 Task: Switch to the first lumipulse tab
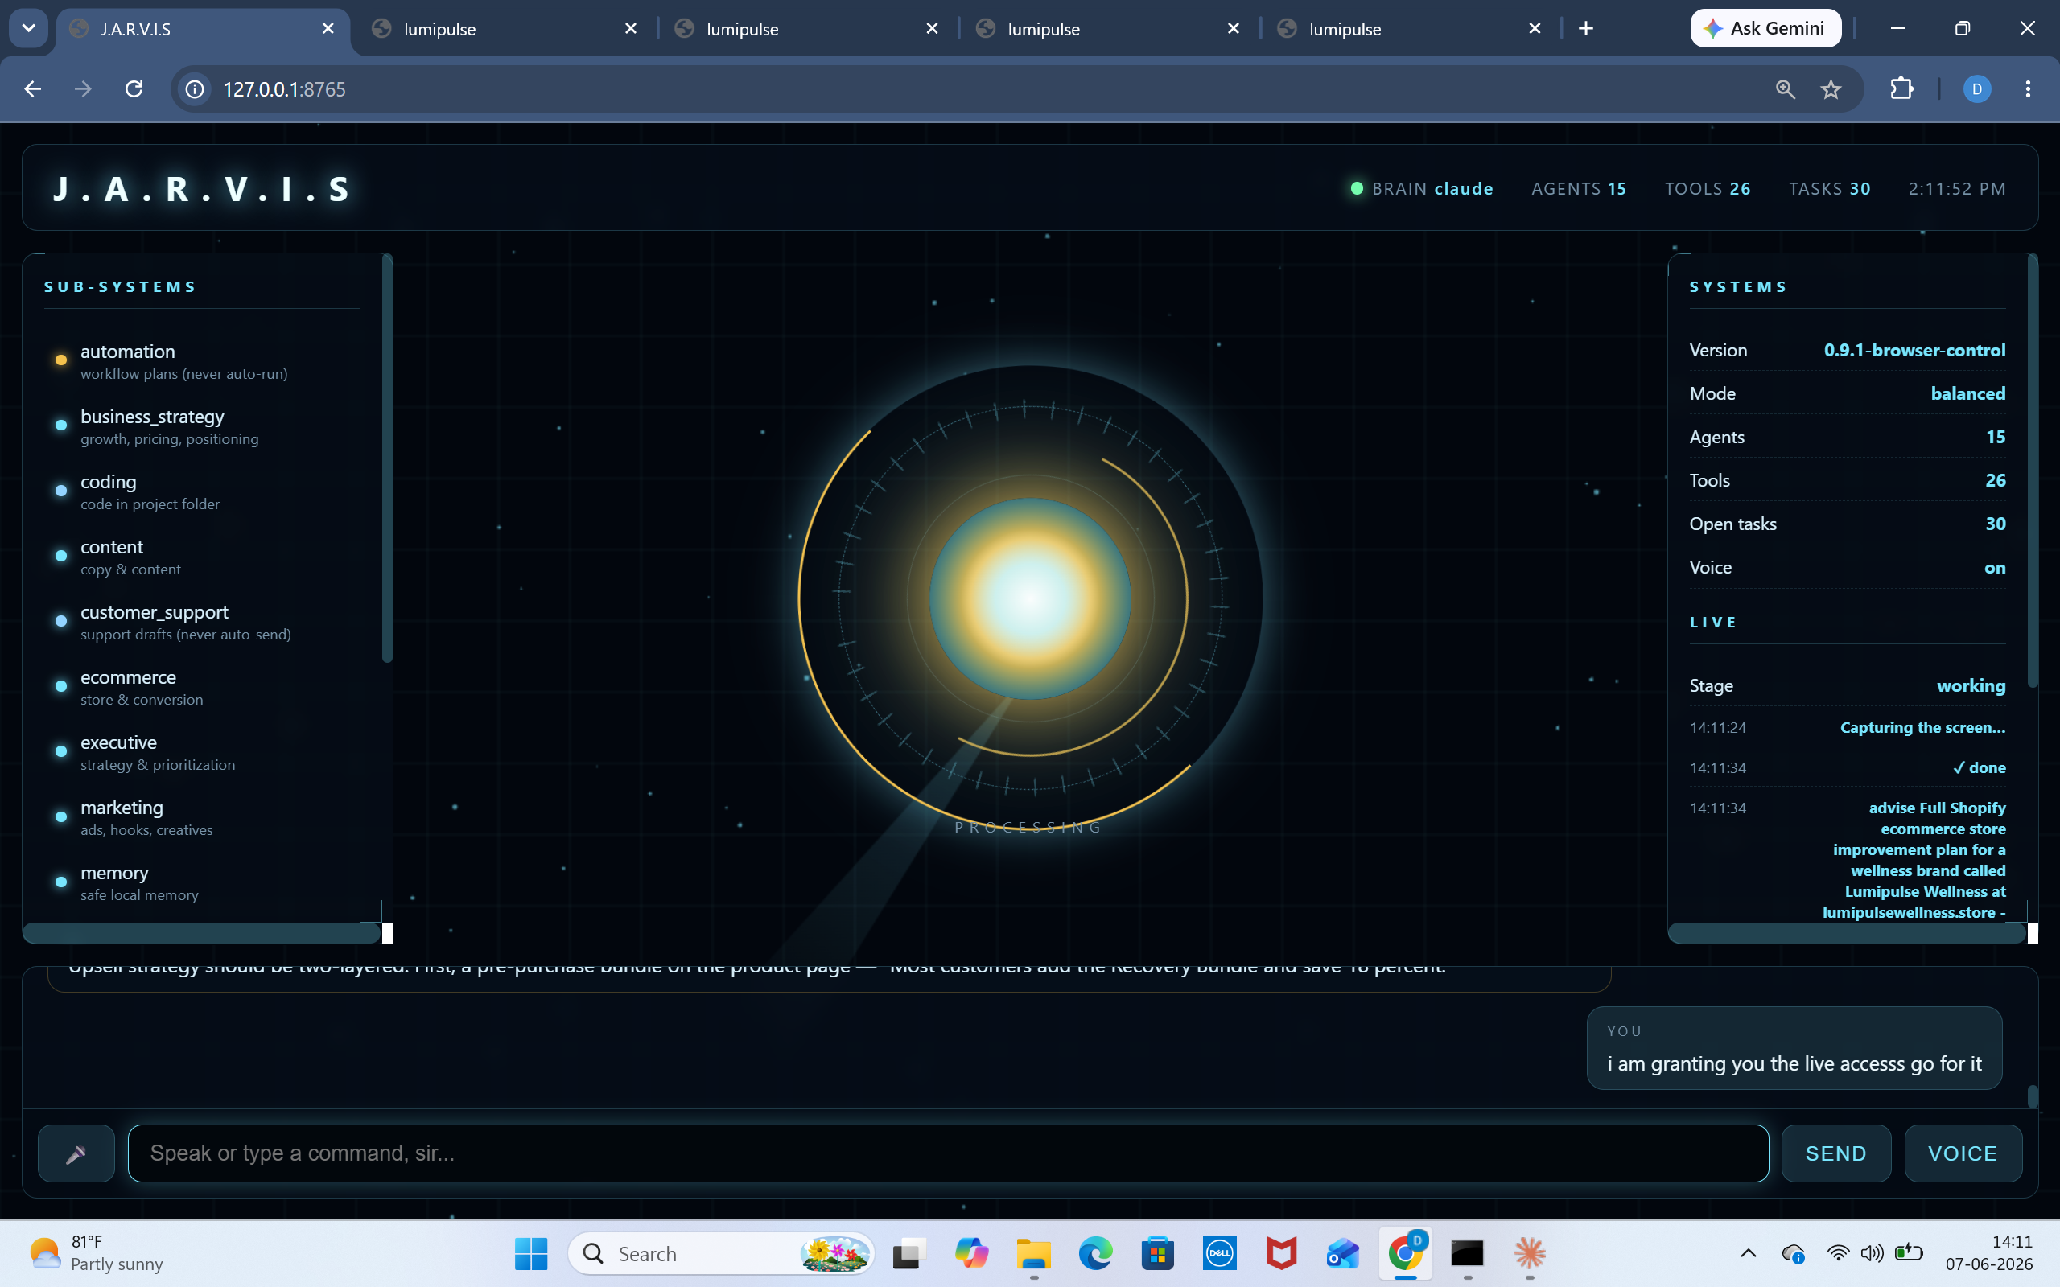pos(505,29)
